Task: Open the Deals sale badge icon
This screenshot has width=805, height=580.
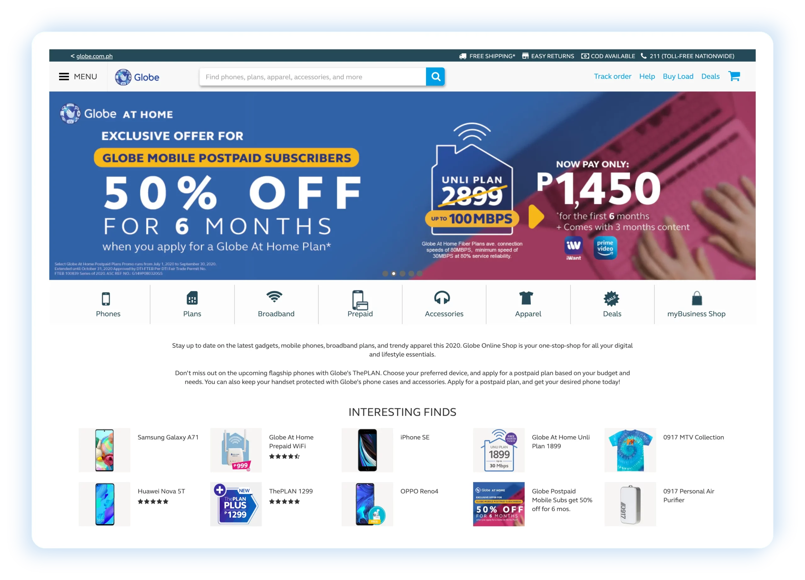Action: pyautogui.click(x=611, y=298)
